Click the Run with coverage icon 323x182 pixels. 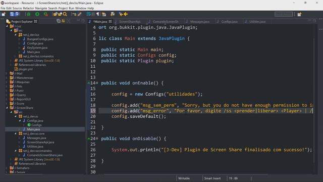(x=46, y=14)
